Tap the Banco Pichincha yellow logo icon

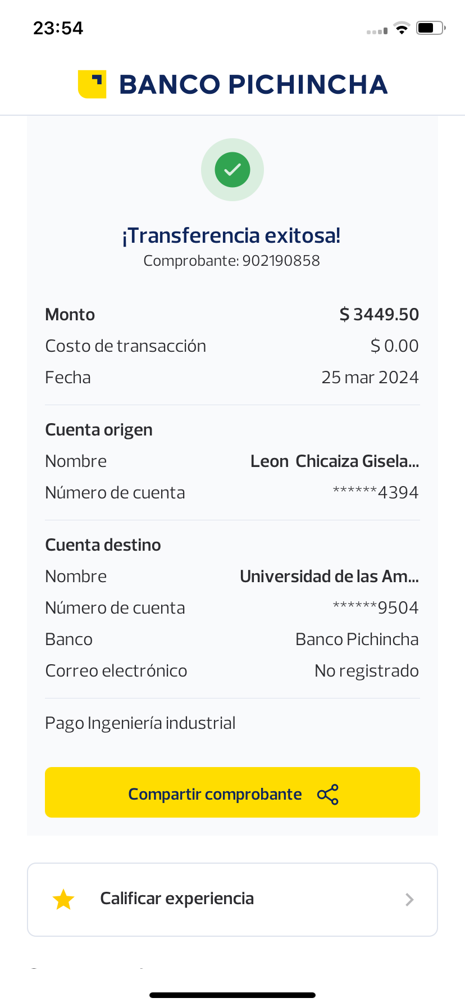92,84
